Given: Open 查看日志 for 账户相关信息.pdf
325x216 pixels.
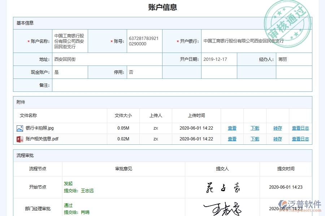Looking at the screenshot, I should tap(300, 139).
